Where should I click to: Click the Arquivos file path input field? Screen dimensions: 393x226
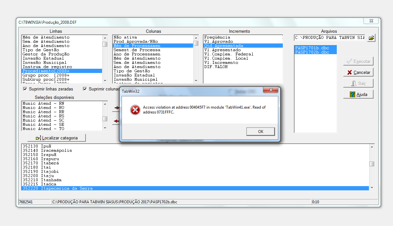click(330, 38)
